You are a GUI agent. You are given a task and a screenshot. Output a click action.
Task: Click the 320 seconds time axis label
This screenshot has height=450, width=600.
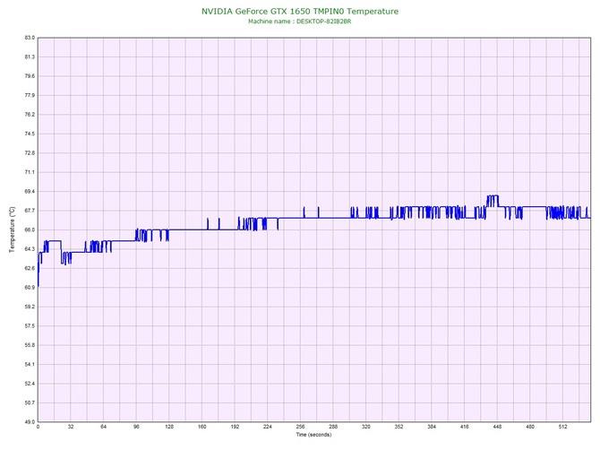[366, 427]
